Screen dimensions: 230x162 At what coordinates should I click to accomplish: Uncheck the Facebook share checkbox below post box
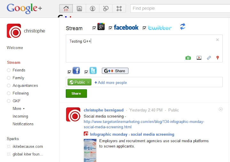click(70, 72)
